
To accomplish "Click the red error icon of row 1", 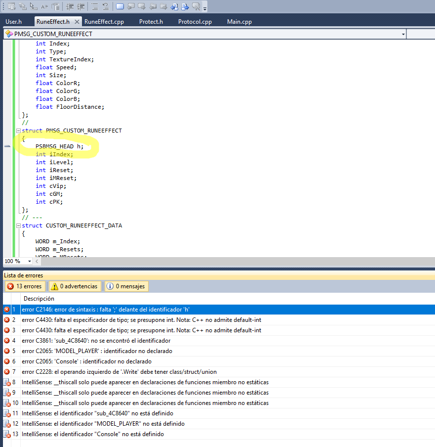I will click(7, 310).
